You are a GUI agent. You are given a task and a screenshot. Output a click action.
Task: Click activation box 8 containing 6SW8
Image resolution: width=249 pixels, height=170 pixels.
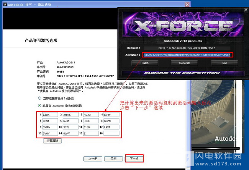(x=111, y=121)
